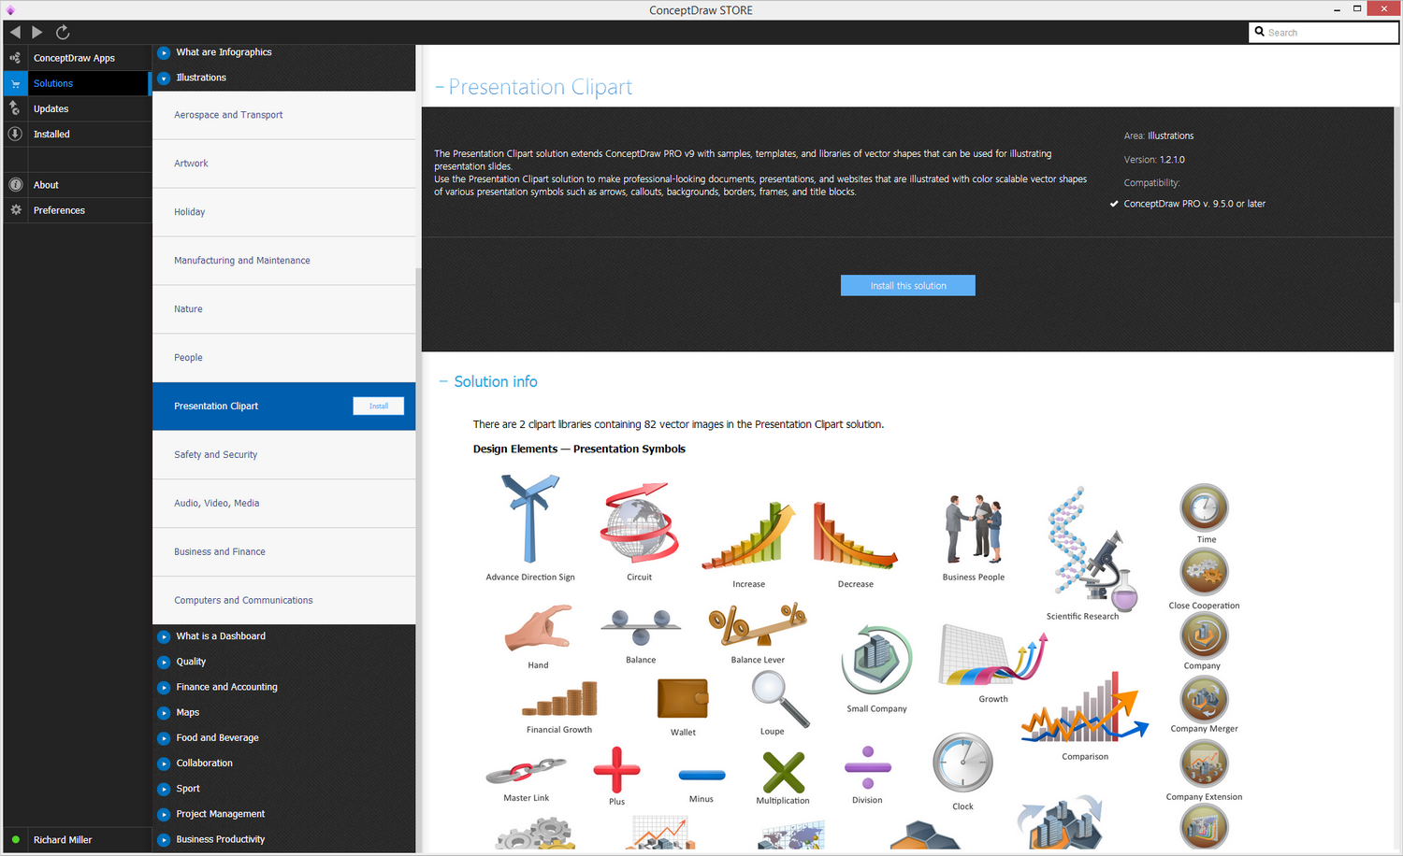Open the Computers and Communications solution
Screen dimensions: 1403x856
pos(284,601)
